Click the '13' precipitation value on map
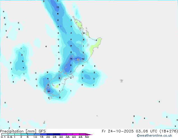Image resolution: width=178 pixels, height=138 pixels. tap(48, 91)
